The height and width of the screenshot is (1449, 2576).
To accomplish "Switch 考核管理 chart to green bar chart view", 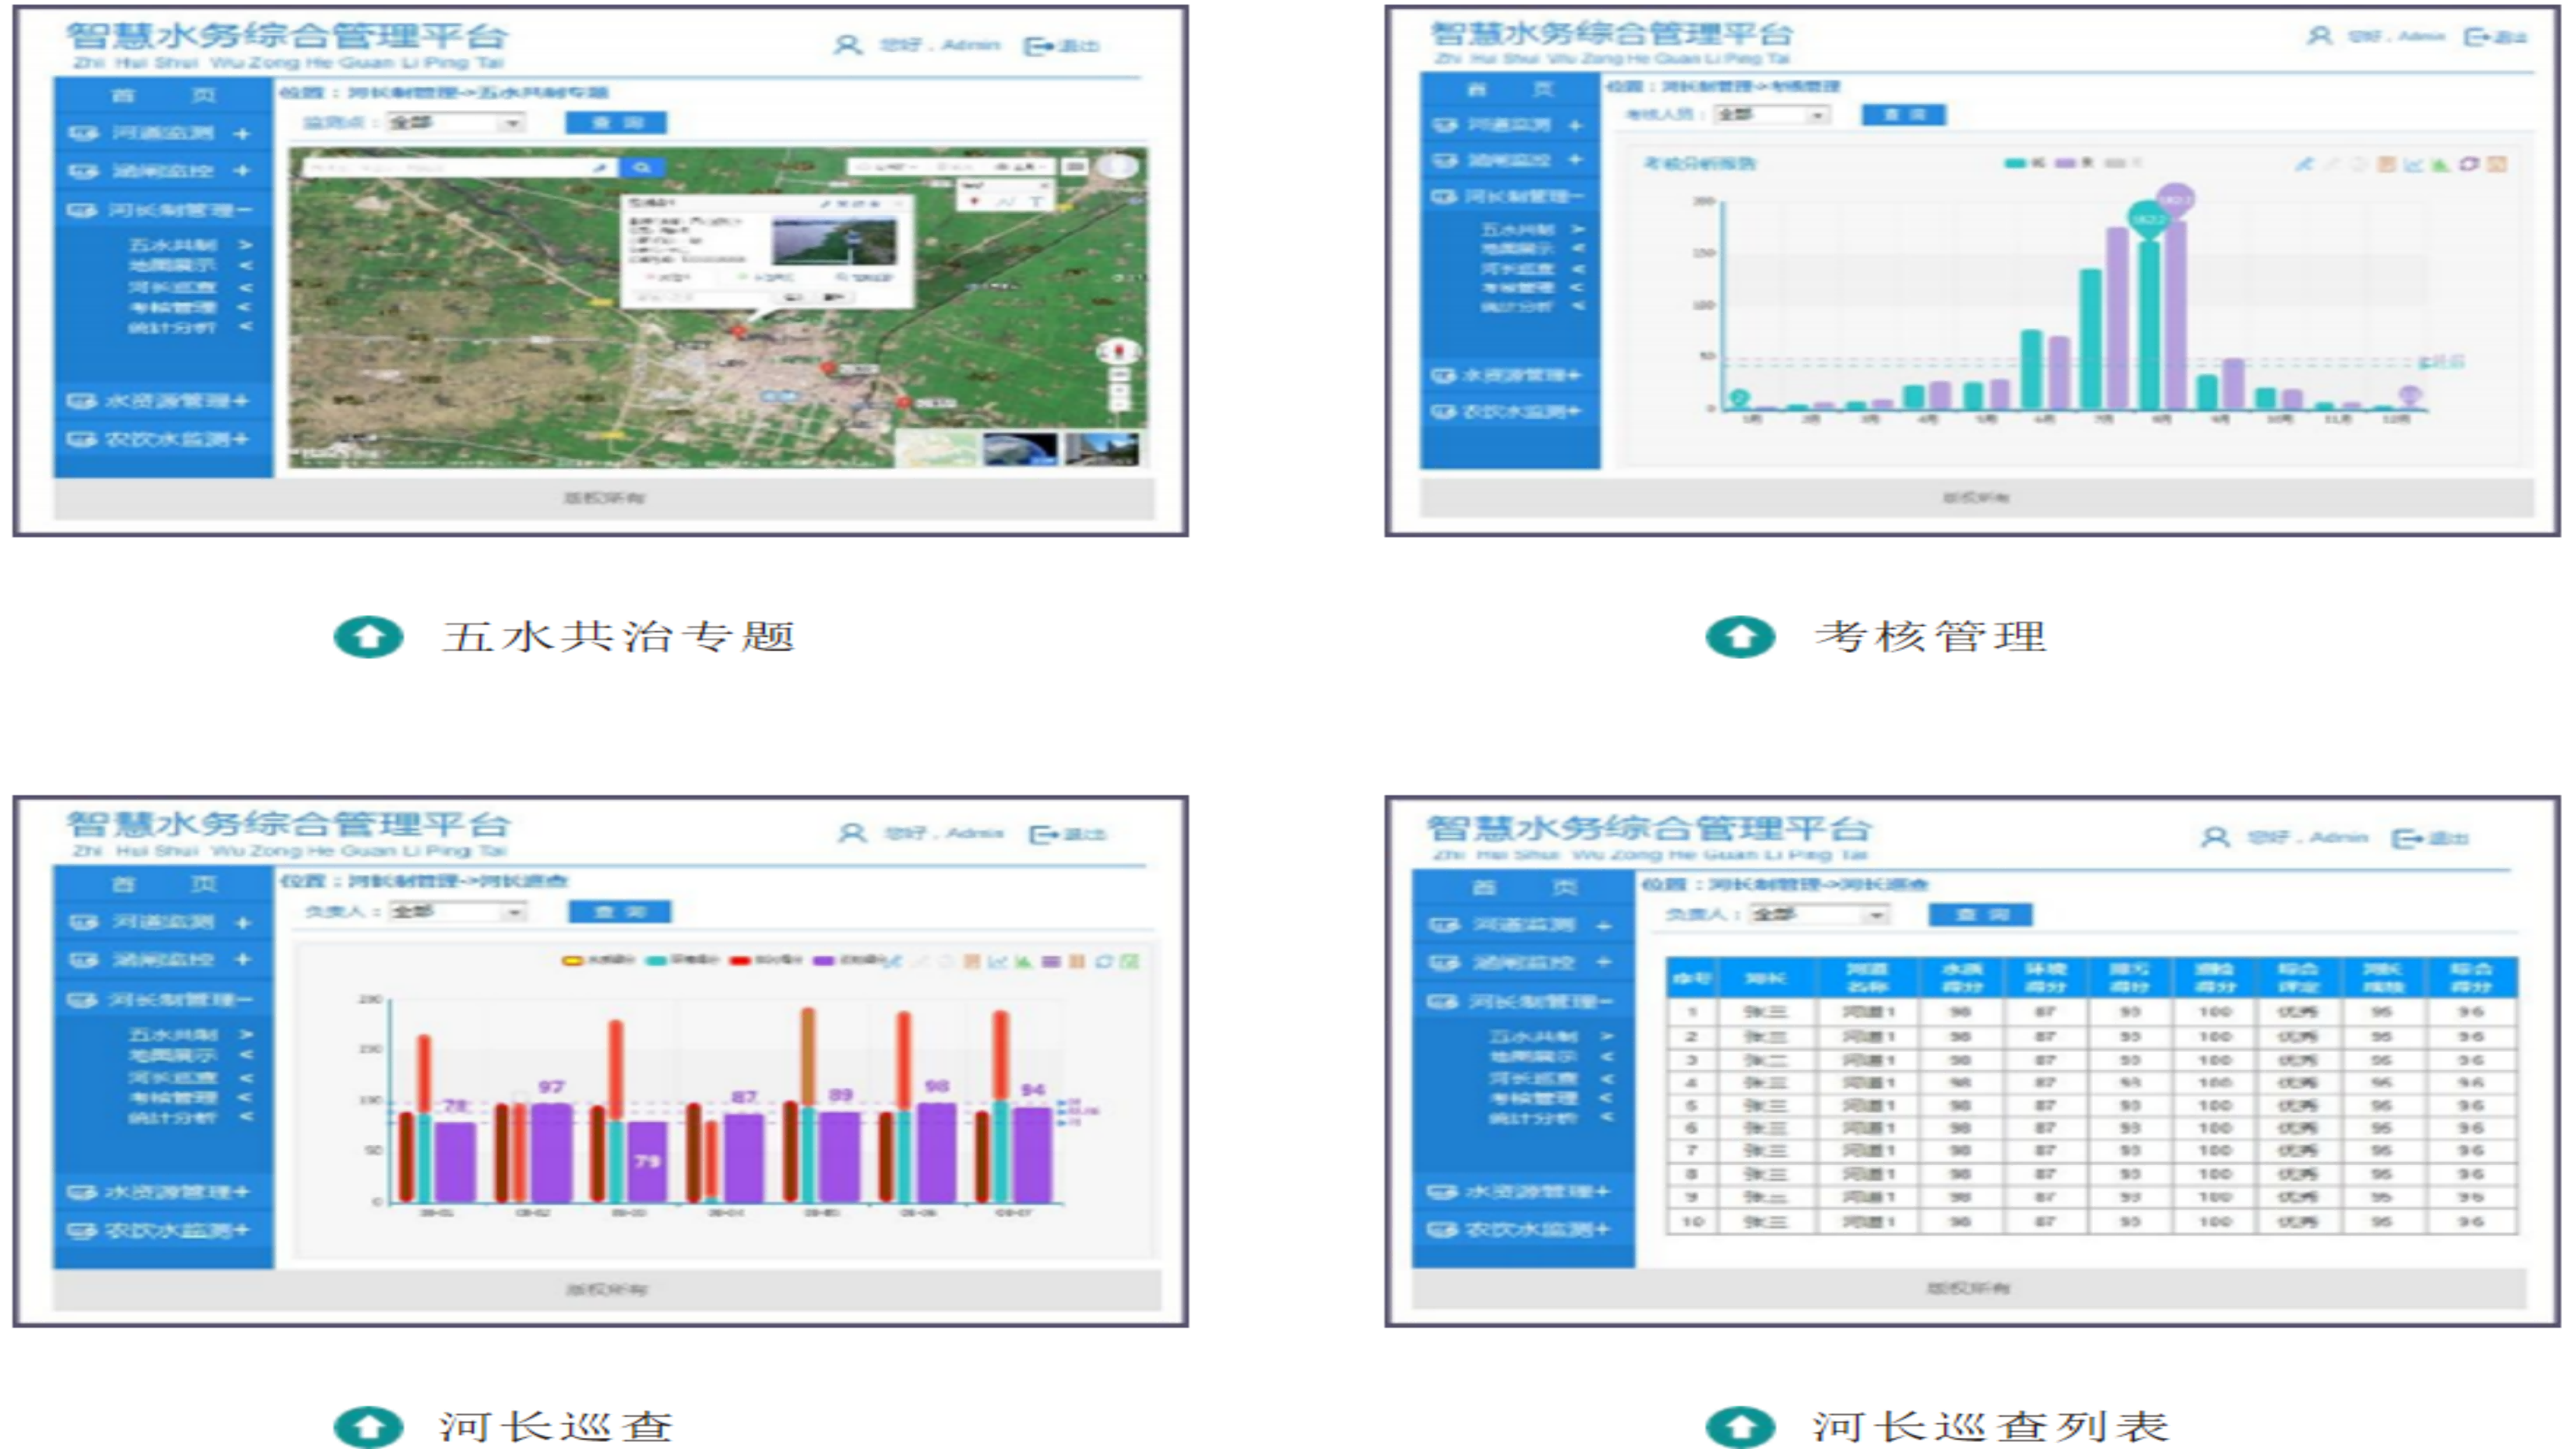I will pyautogui.click(x=2440, y=164).
